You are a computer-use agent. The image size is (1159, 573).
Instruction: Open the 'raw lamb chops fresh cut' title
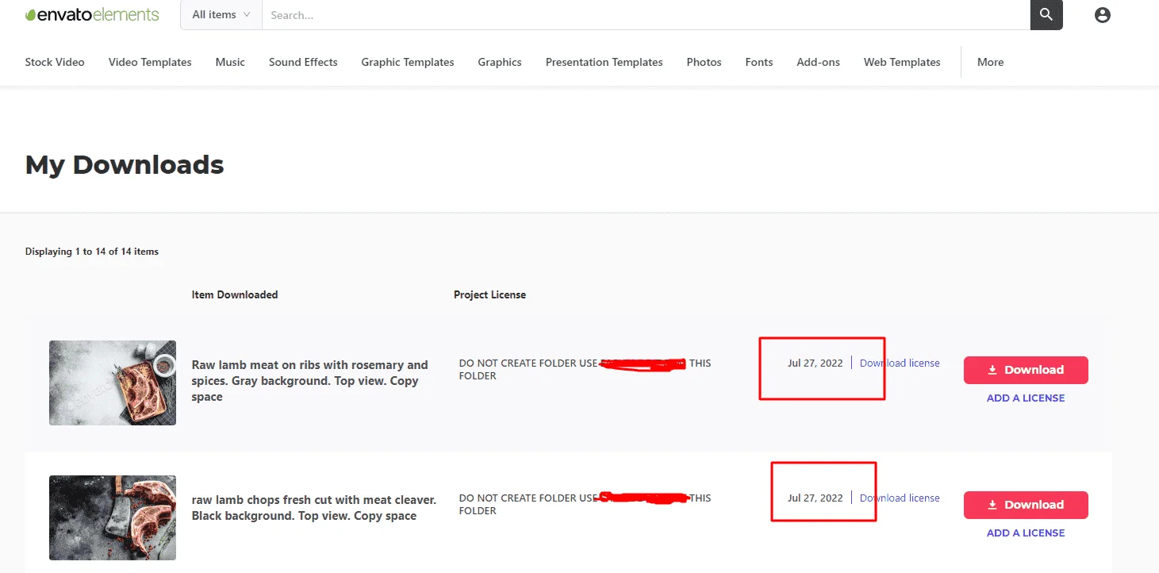314,508
